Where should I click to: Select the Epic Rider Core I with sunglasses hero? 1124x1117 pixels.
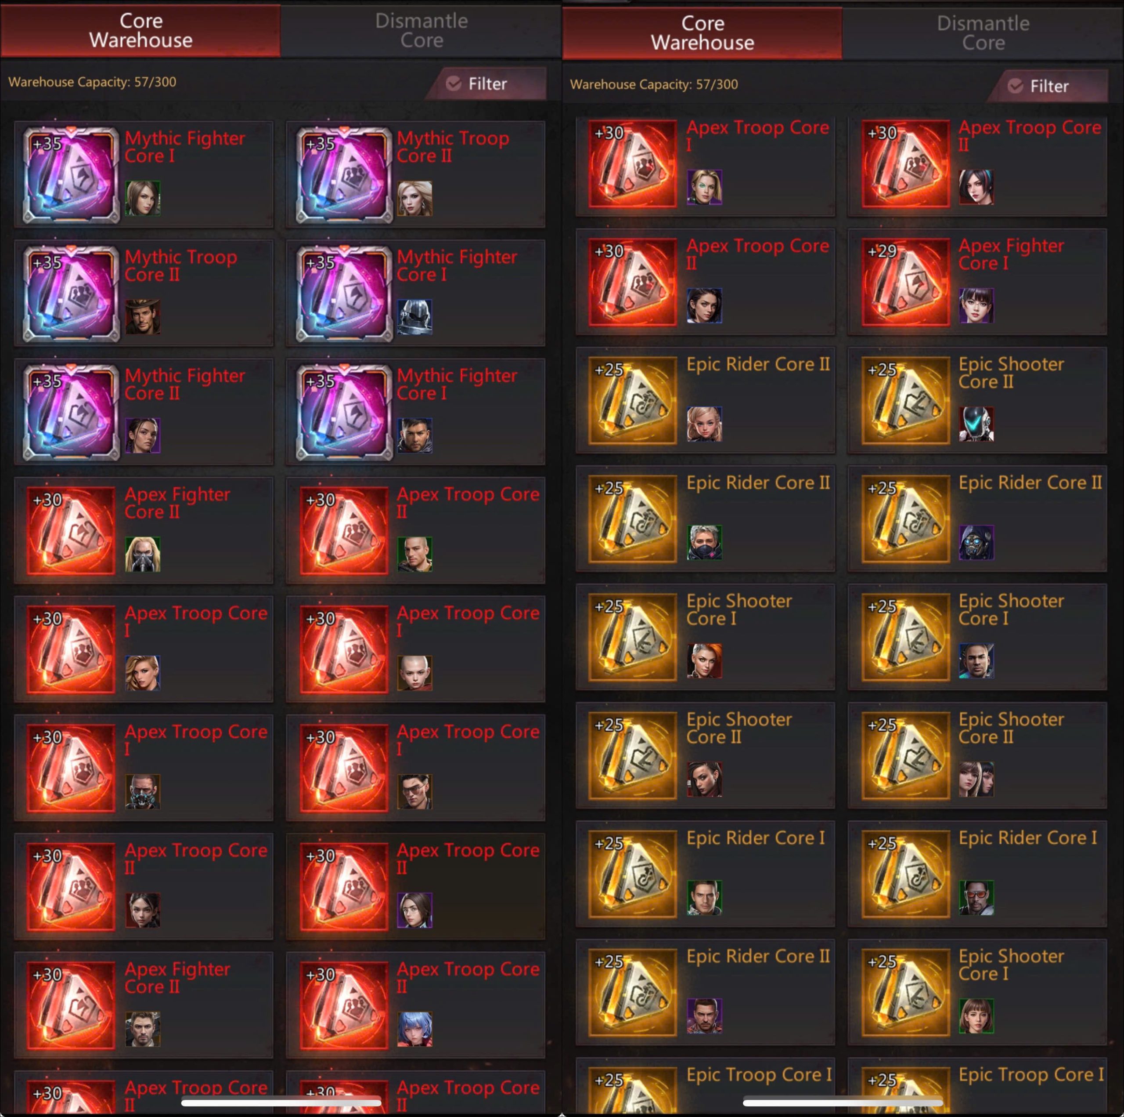tap(977, 874)
